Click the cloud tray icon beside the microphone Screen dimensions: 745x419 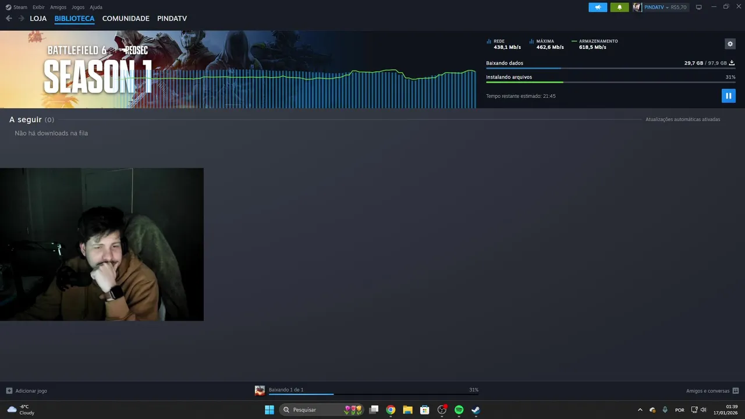(652, 410)
